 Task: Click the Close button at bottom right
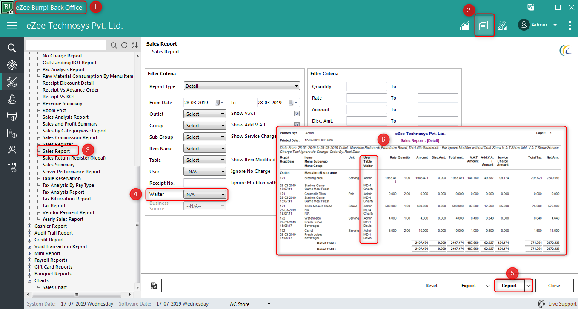coord(554,286)
